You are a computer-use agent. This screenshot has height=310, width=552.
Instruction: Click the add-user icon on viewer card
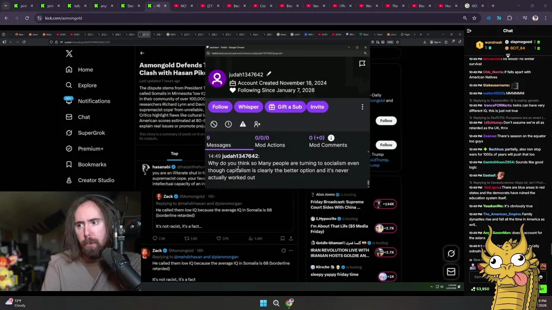click(257, 124)
